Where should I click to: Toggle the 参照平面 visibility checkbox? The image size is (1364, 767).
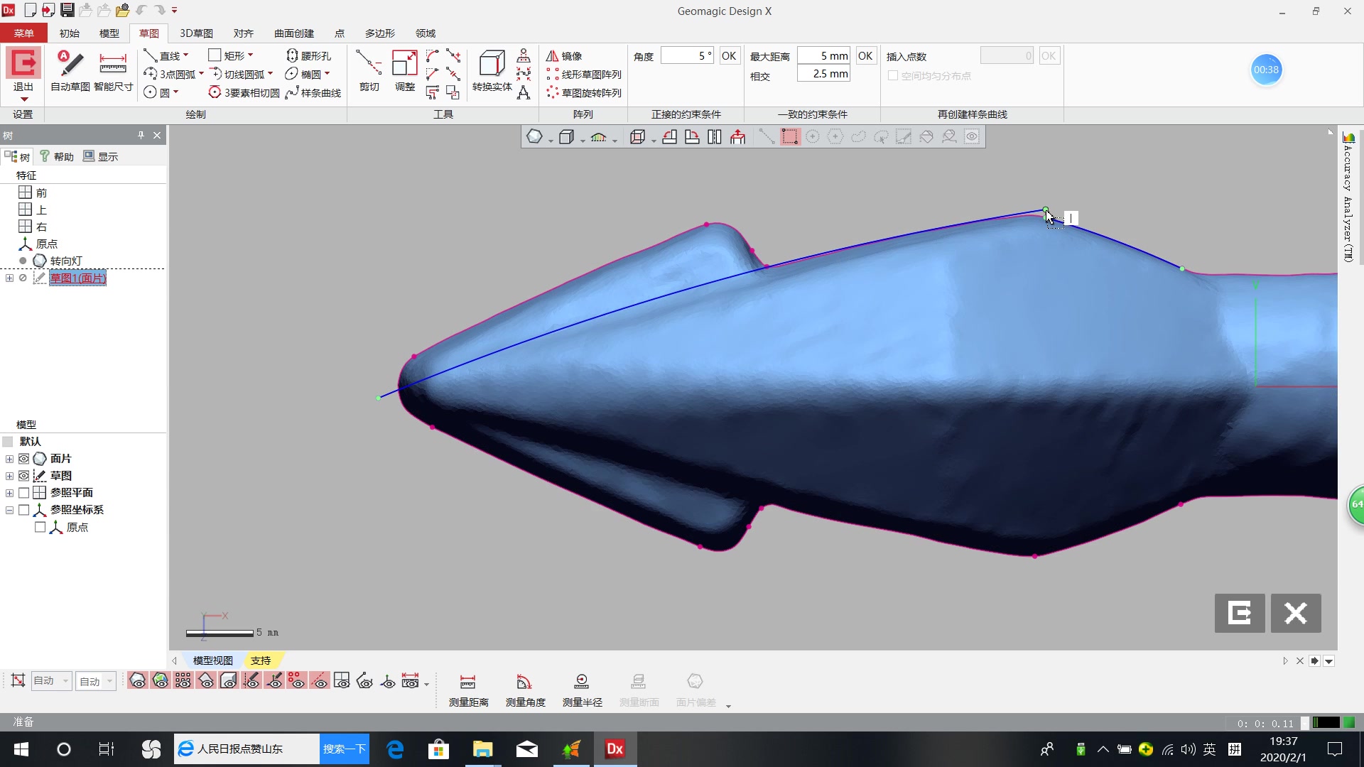(x=24, y=493)
